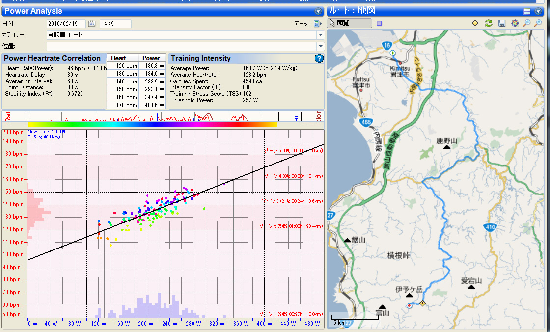Click the Heart column header

pos(118,58)
